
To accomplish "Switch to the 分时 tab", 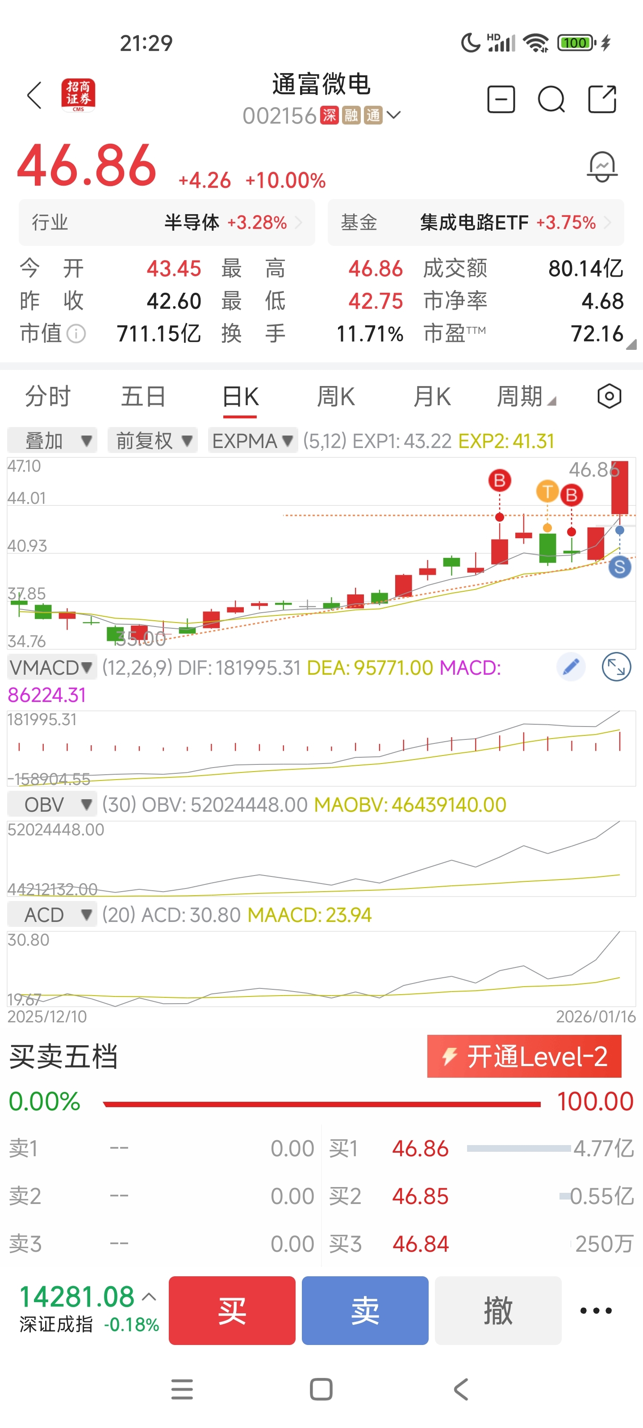I will pos(48,396).
